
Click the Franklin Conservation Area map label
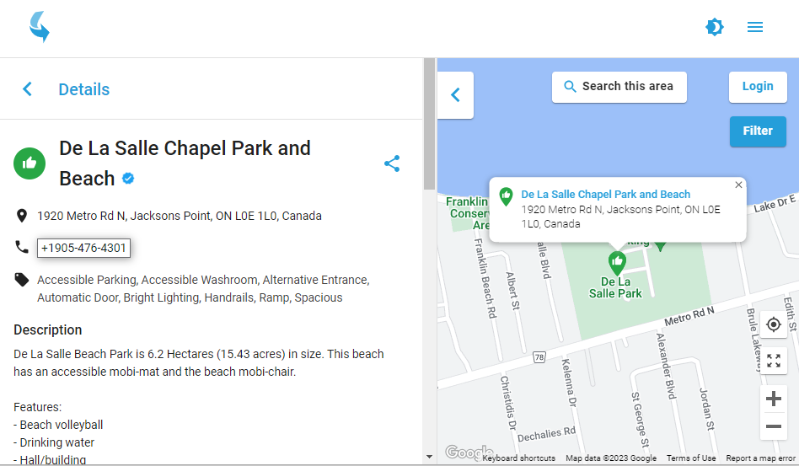tap(467, 213)
